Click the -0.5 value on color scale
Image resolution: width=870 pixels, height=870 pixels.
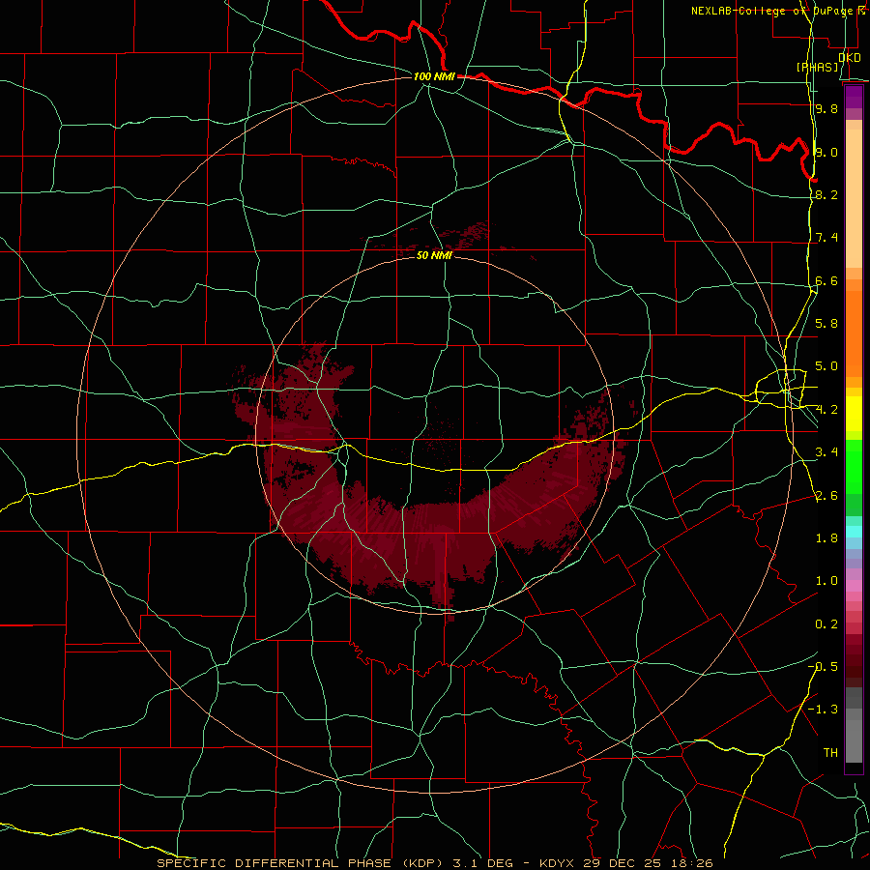coord(824,667)
